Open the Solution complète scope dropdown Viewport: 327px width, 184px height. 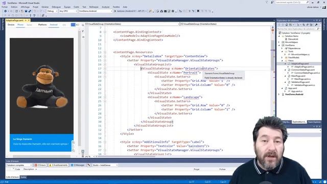[19, 165]
